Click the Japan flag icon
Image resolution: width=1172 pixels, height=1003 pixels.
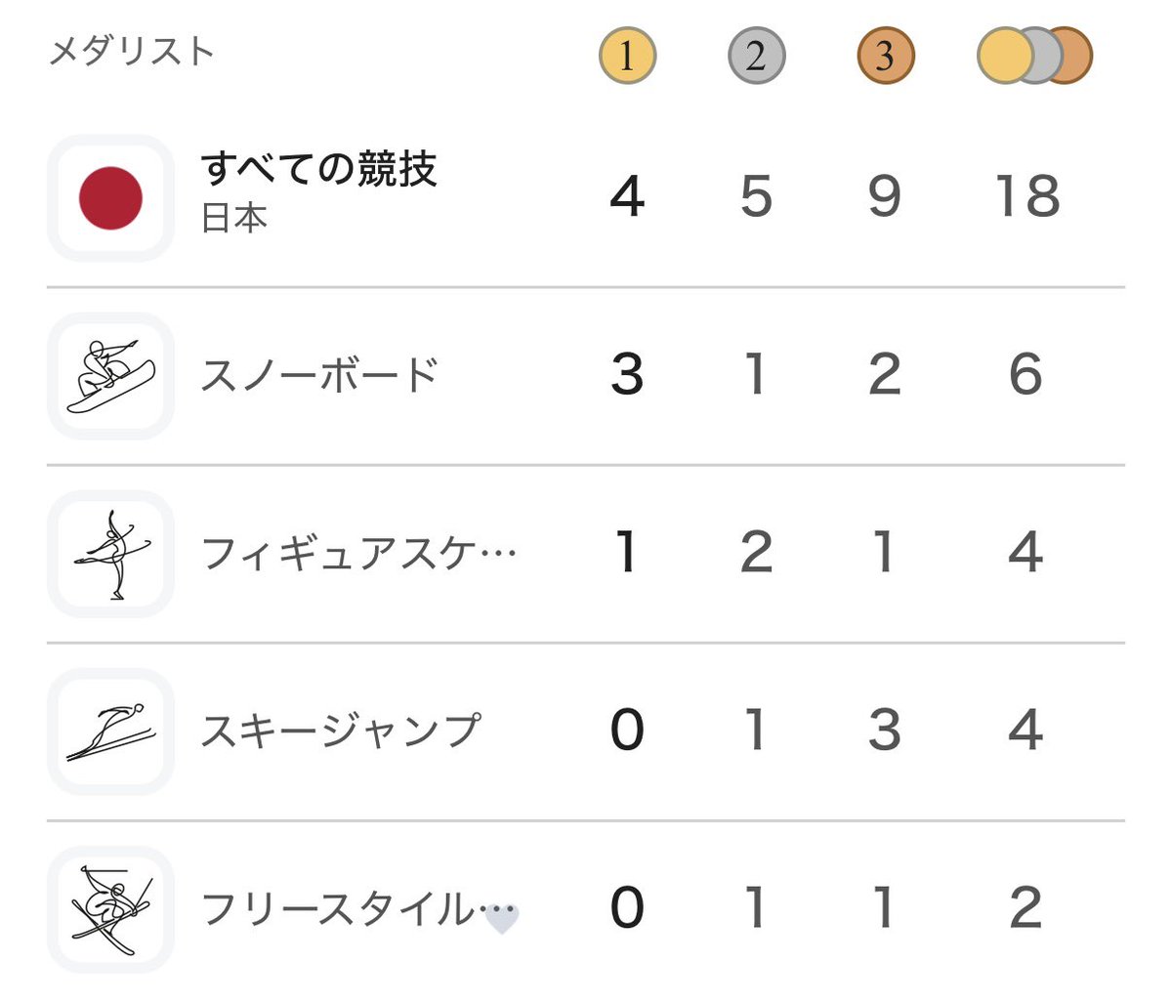[110, 198]
